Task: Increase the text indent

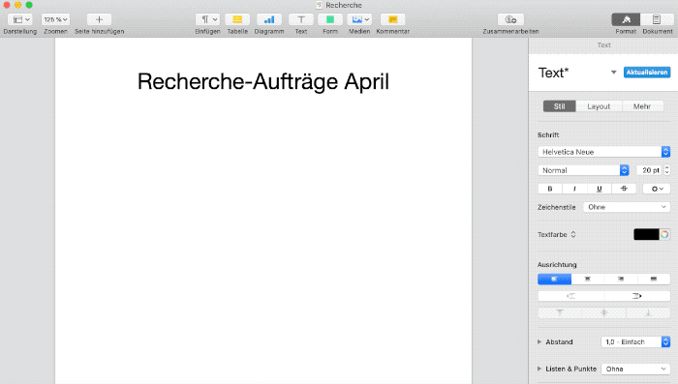Action: [x=637, y=296]
